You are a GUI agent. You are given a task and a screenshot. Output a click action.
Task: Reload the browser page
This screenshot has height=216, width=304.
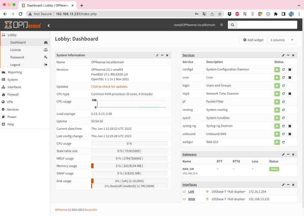pos(20,14)
